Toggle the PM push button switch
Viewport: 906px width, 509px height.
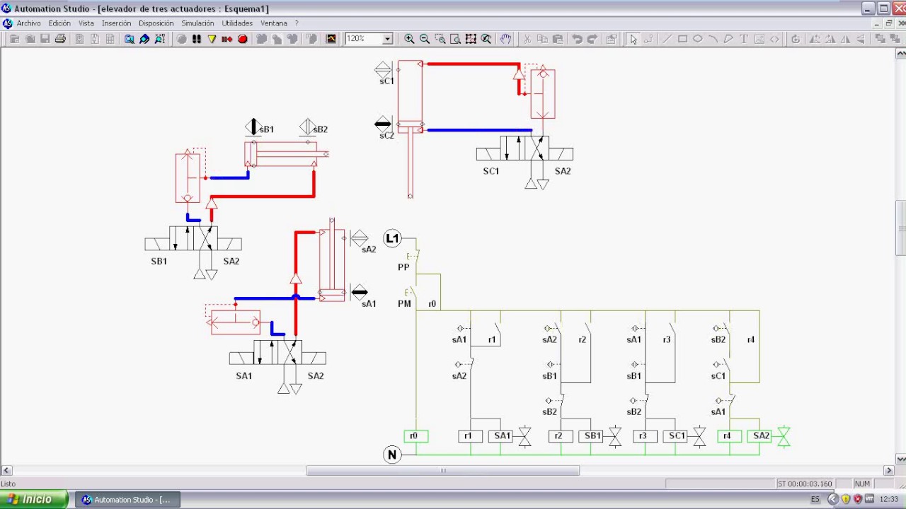(x=411, y=293)
